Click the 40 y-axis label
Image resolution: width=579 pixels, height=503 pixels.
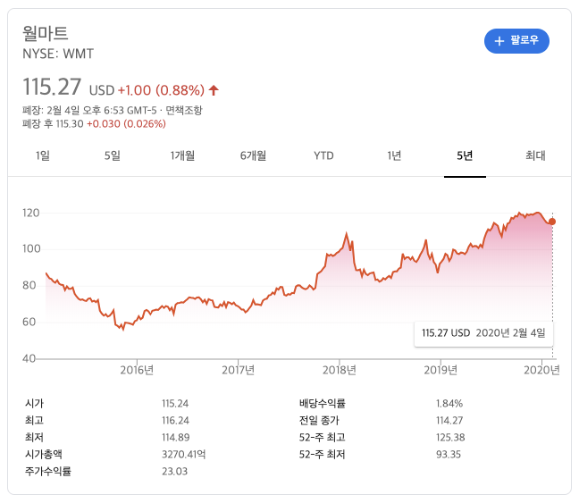coord(29,358)
